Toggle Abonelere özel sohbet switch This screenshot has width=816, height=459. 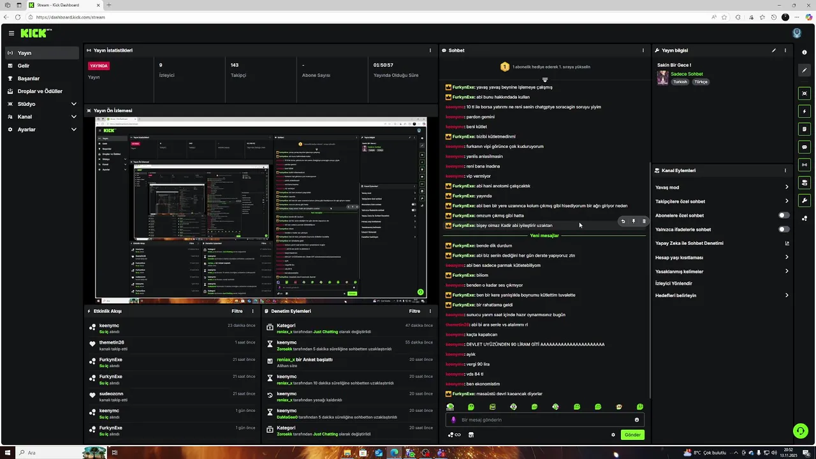783,215
